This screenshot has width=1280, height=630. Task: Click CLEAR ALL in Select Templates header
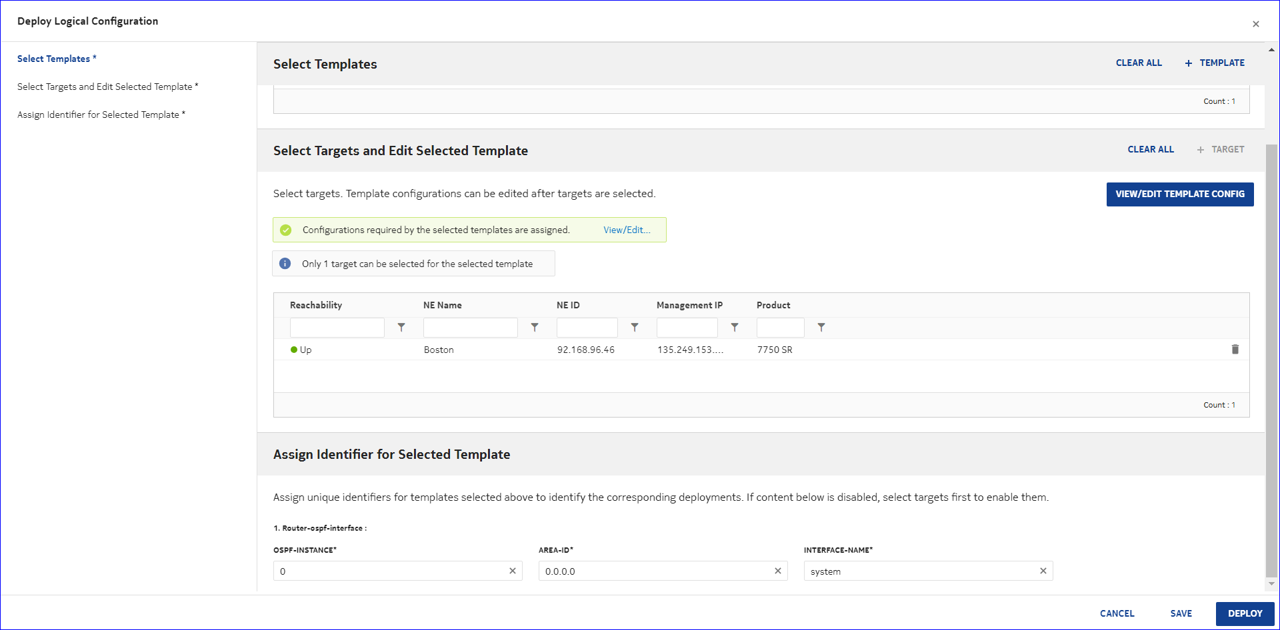[x=1139, y=63]
